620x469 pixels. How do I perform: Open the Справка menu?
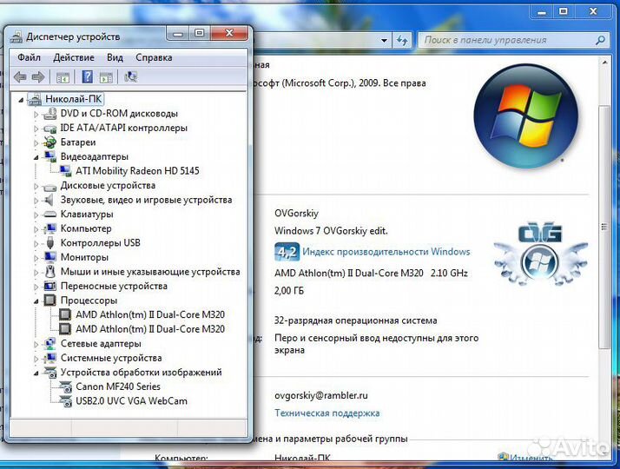click(154, 57)
